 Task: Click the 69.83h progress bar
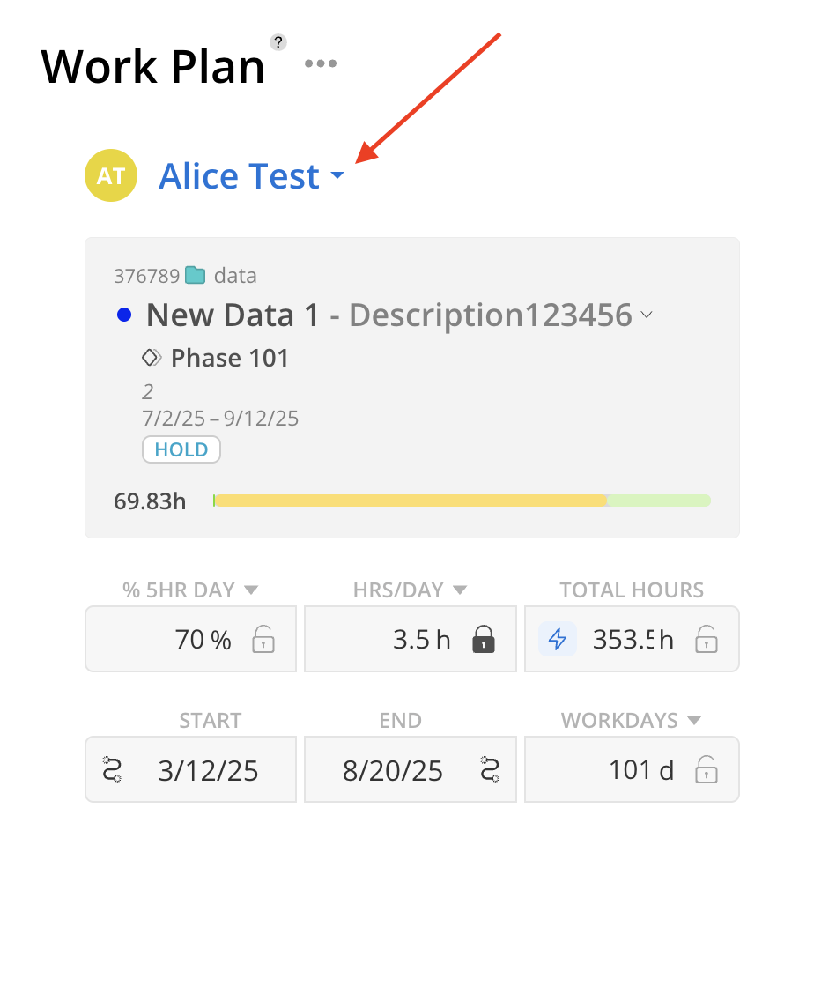click(x=462, y=501)
